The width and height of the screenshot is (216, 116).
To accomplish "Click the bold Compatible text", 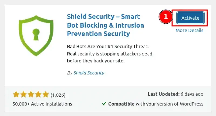I will pyautogui.click(x=121, y=104).
